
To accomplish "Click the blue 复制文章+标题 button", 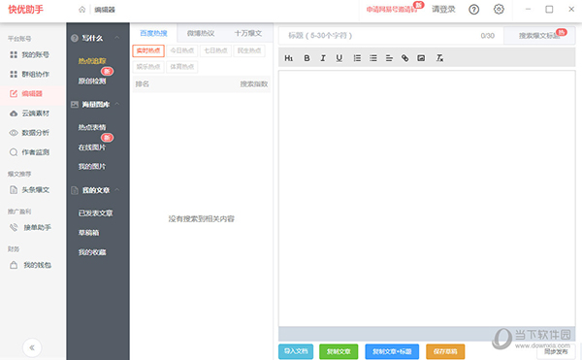I will (392, 351).
